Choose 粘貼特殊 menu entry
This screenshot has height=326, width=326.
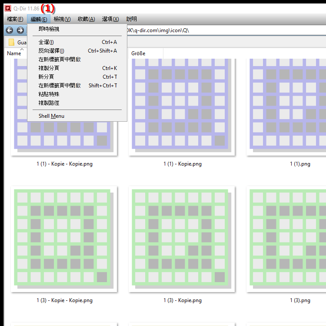(x=77, y=94)
